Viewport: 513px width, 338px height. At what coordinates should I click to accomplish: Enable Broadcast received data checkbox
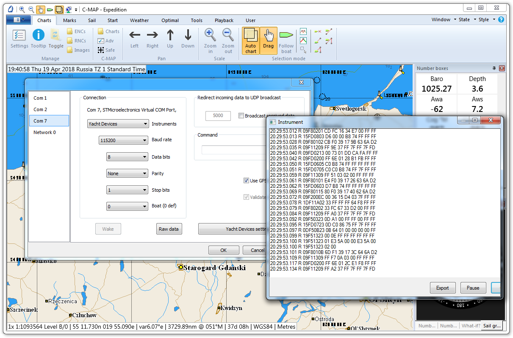click(241, 116)
